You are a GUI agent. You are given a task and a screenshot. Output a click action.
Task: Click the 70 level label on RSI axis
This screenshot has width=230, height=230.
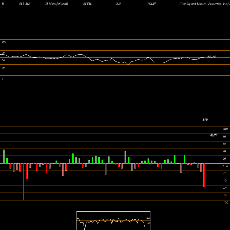3,53
